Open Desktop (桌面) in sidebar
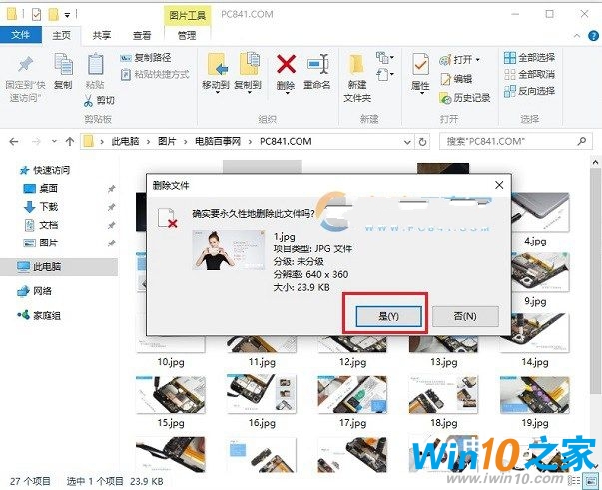Image resolution: width=602 pixels, height=490 pixels. point(41,188)
